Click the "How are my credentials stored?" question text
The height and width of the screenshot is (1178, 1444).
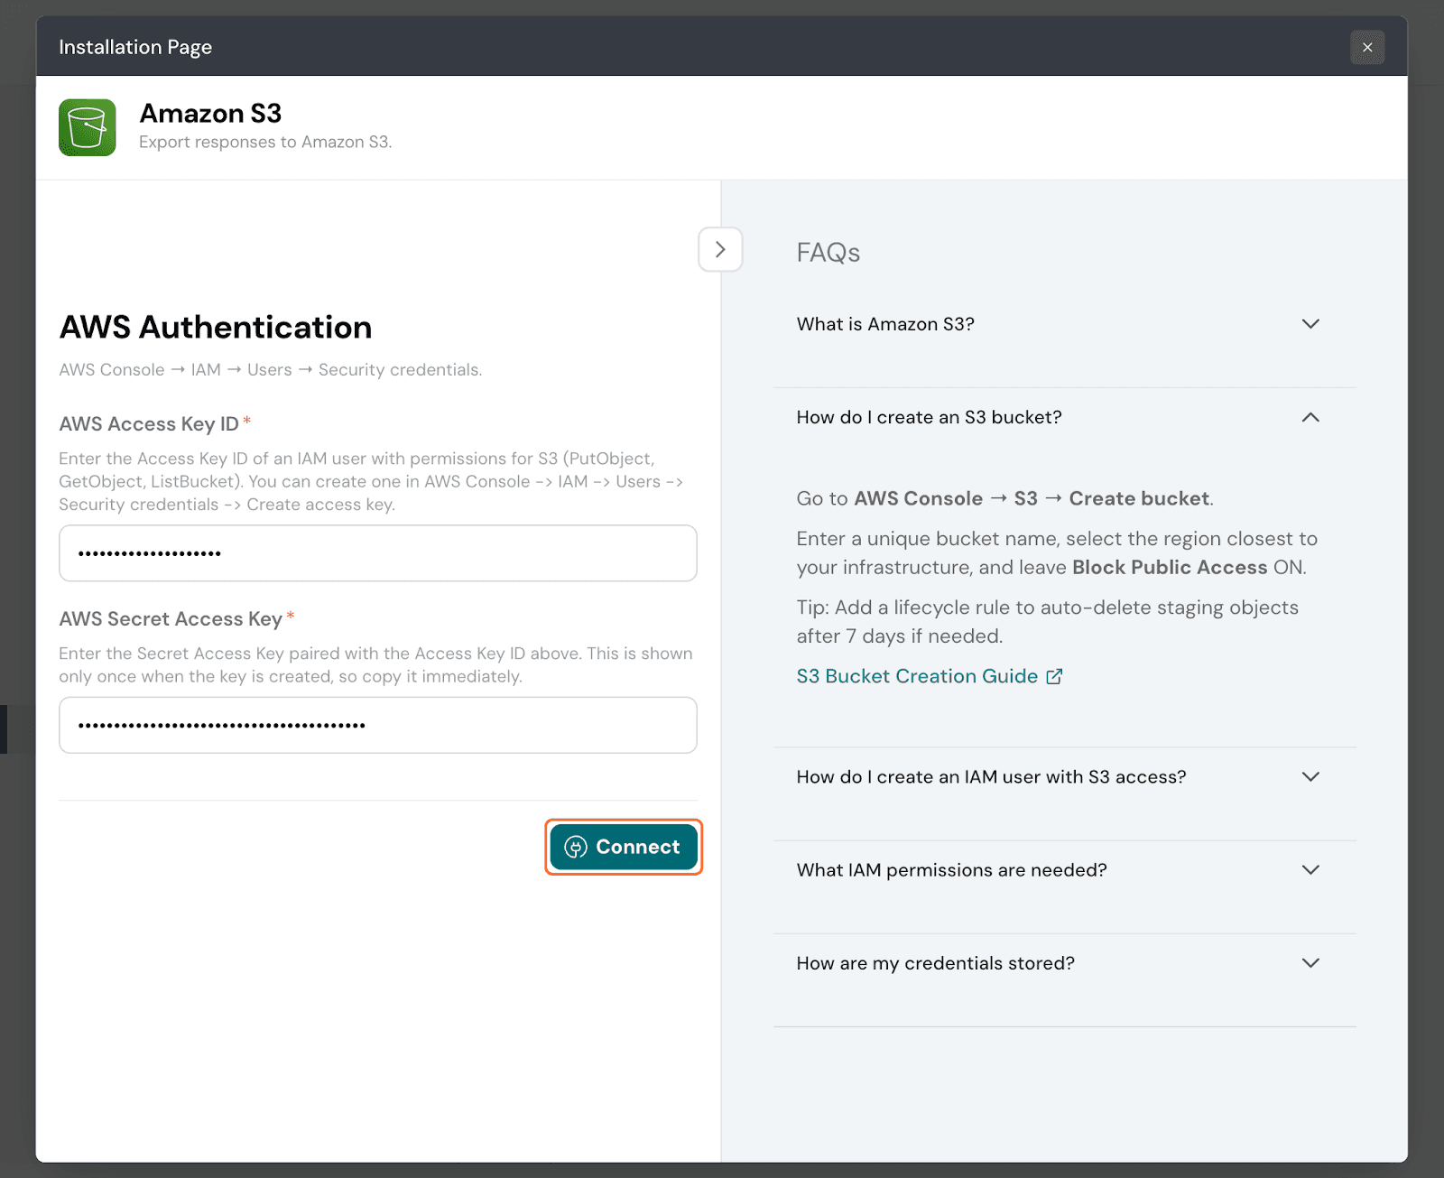click(935, 963)
